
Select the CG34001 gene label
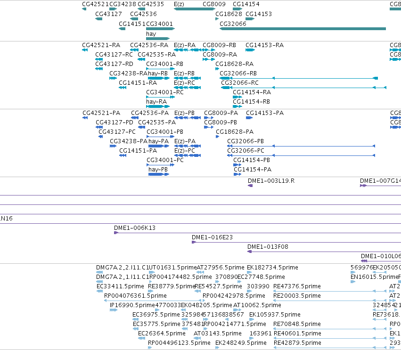159,24
